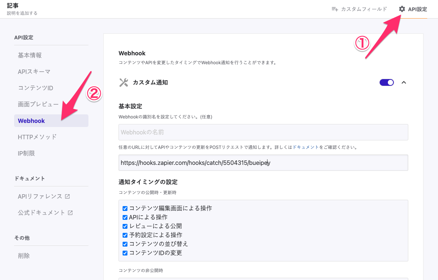438x280 pixels.
Task: Uncheck レビューによる公開 checkbox
Action: [x=125, y=226]
